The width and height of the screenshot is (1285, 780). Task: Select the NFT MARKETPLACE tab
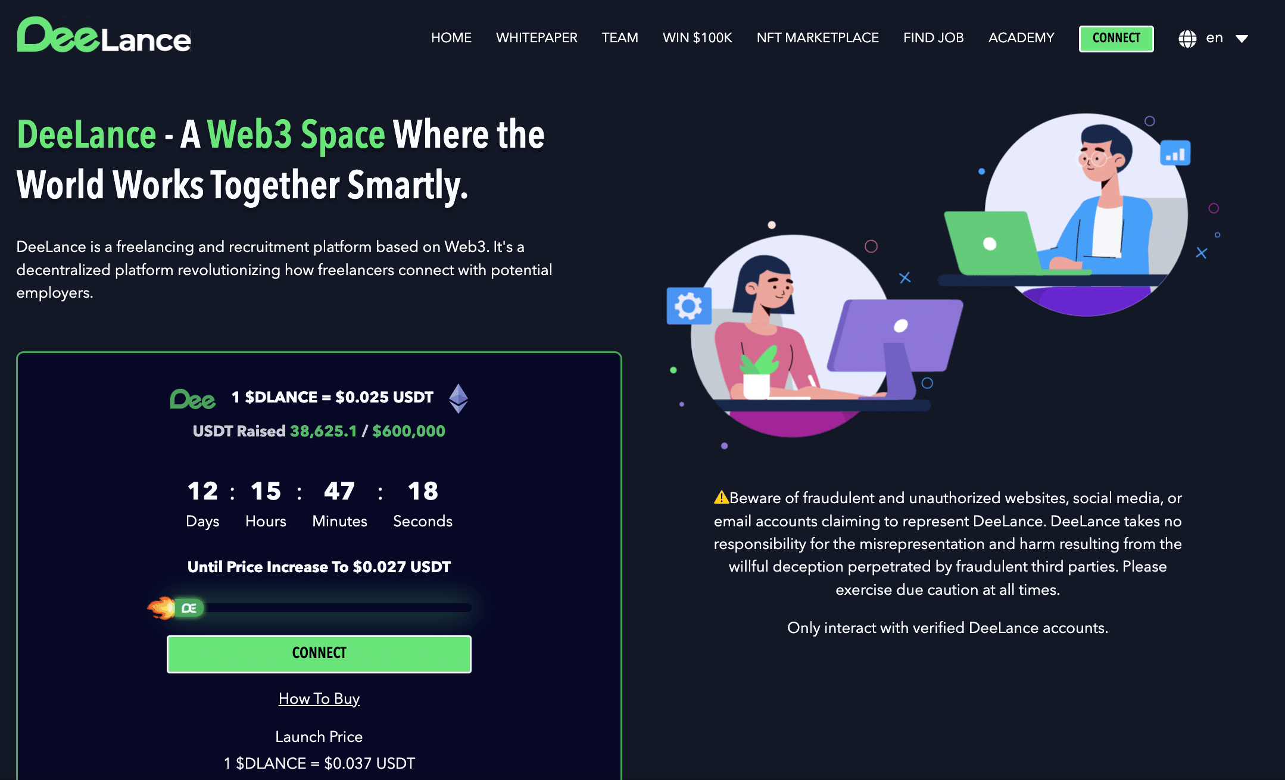817,38
